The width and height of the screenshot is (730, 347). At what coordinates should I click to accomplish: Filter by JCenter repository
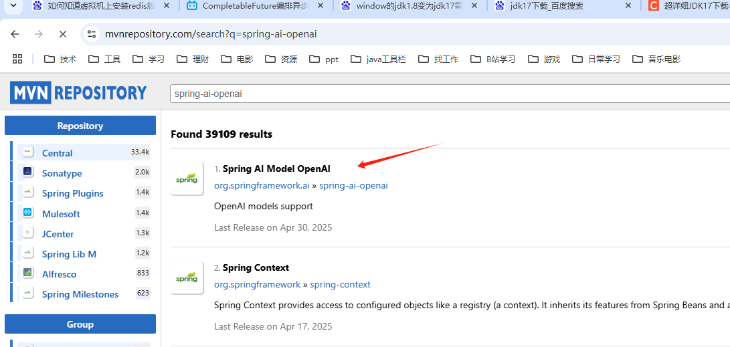[x=58, y=234]
